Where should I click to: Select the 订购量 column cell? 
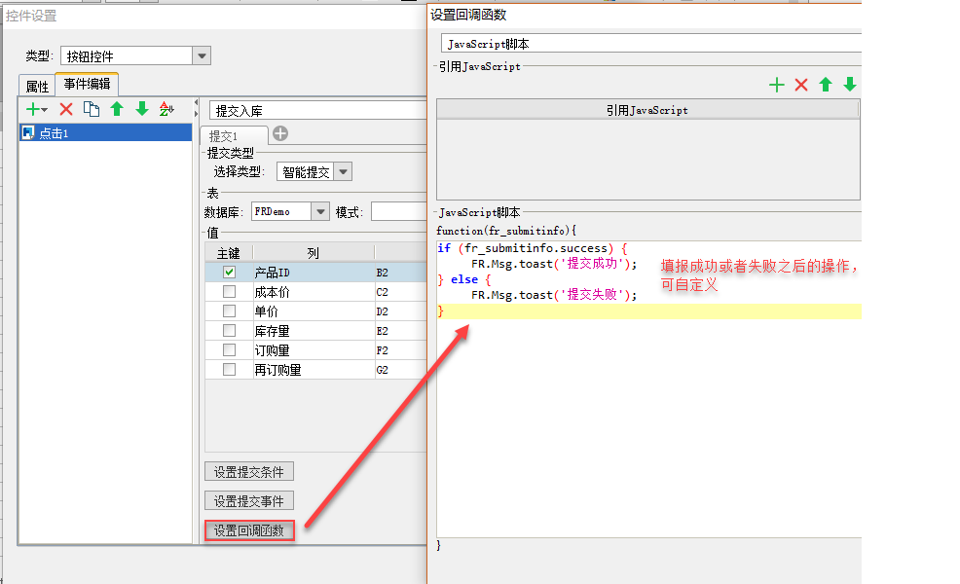point(313,350)
